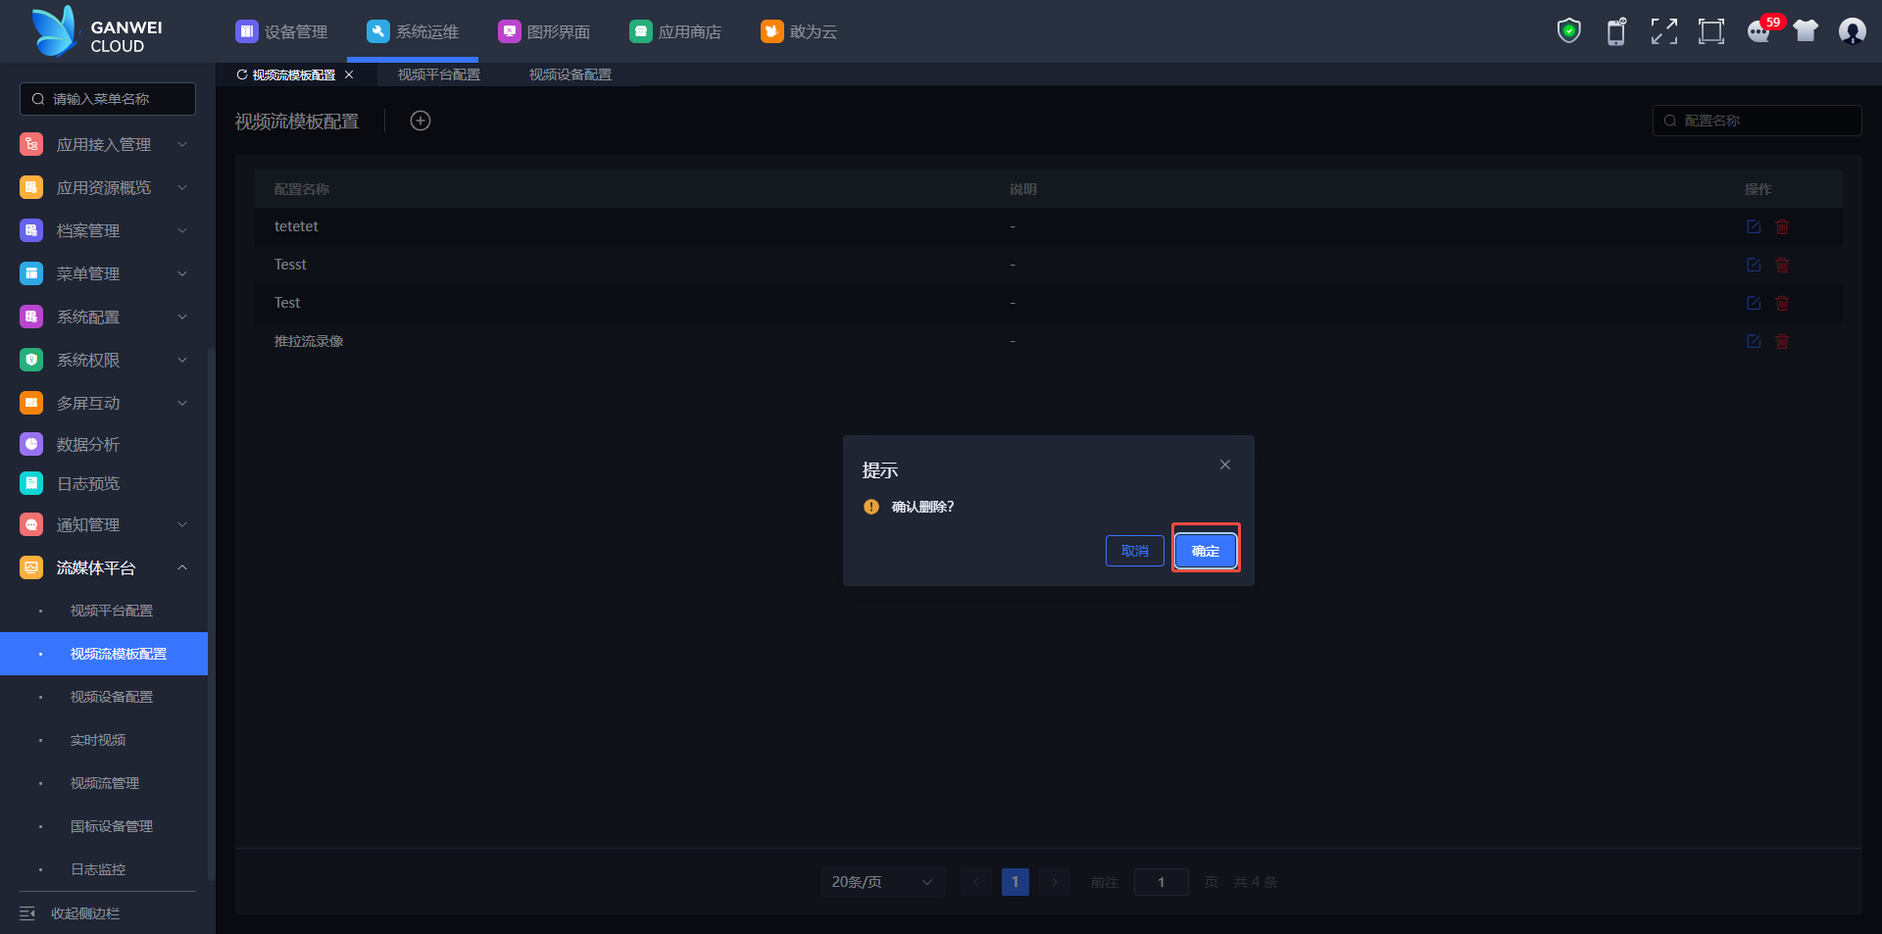Edit the tetetet row
The height and width of the screenshot is (934, 1882).
(1754, 226)
